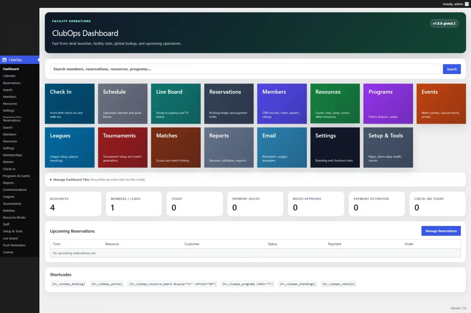The image size is (471, 313).
Task: Click the Check-Ins Today stat card
Action: 438,204
